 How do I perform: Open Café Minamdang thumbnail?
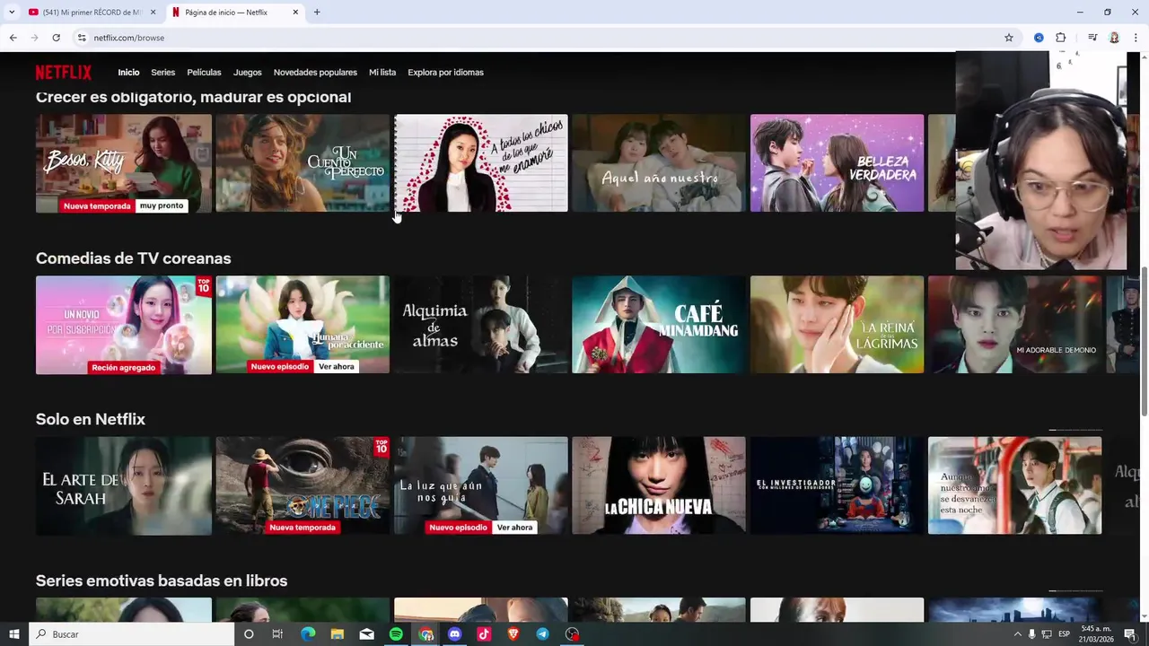coord(659,325)
